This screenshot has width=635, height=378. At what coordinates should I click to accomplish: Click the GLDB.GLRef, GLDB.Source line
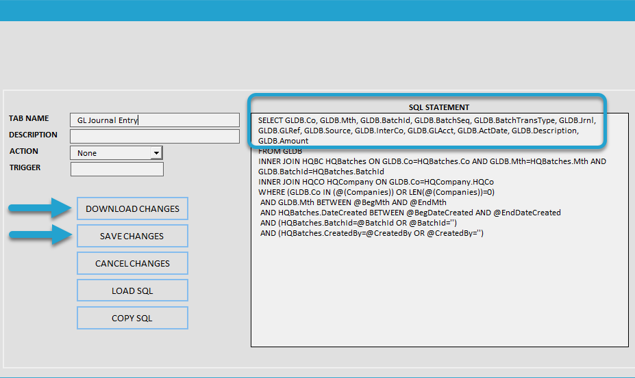tap(419, 131)
